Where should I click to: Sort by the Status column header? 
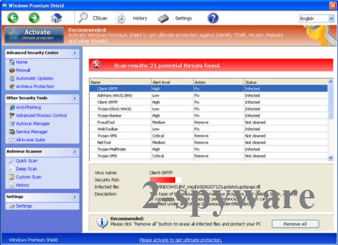click(286, 82)
